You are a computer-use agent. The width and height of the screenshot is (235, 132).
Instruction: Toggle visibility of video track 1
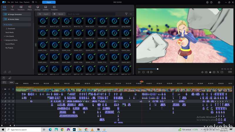[x=9, y=89]
